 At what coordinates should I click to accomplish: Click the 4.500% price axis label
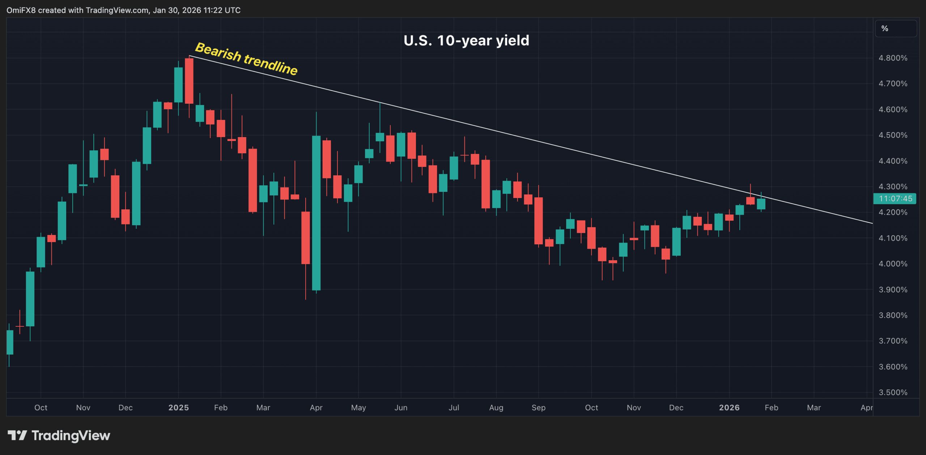(893, 135)
